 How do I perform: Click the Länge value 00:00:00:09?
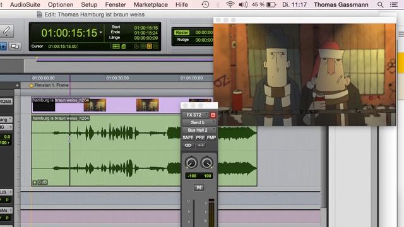coord(146,38)
